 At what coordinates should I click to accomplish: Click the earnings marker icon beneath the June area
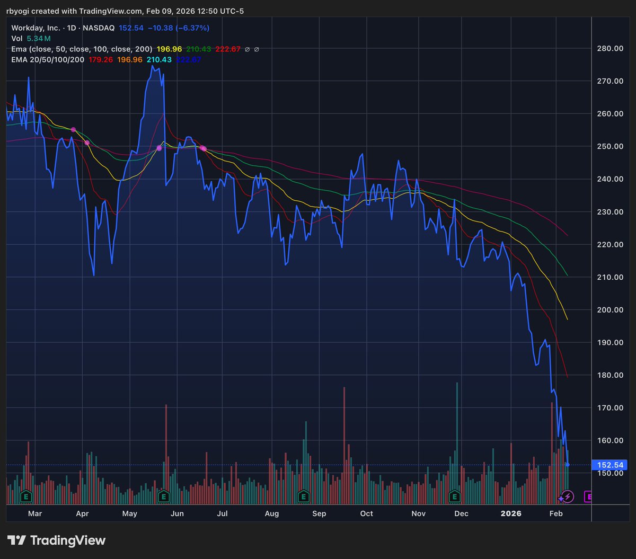pyautogui.click(x=163, y=497)
